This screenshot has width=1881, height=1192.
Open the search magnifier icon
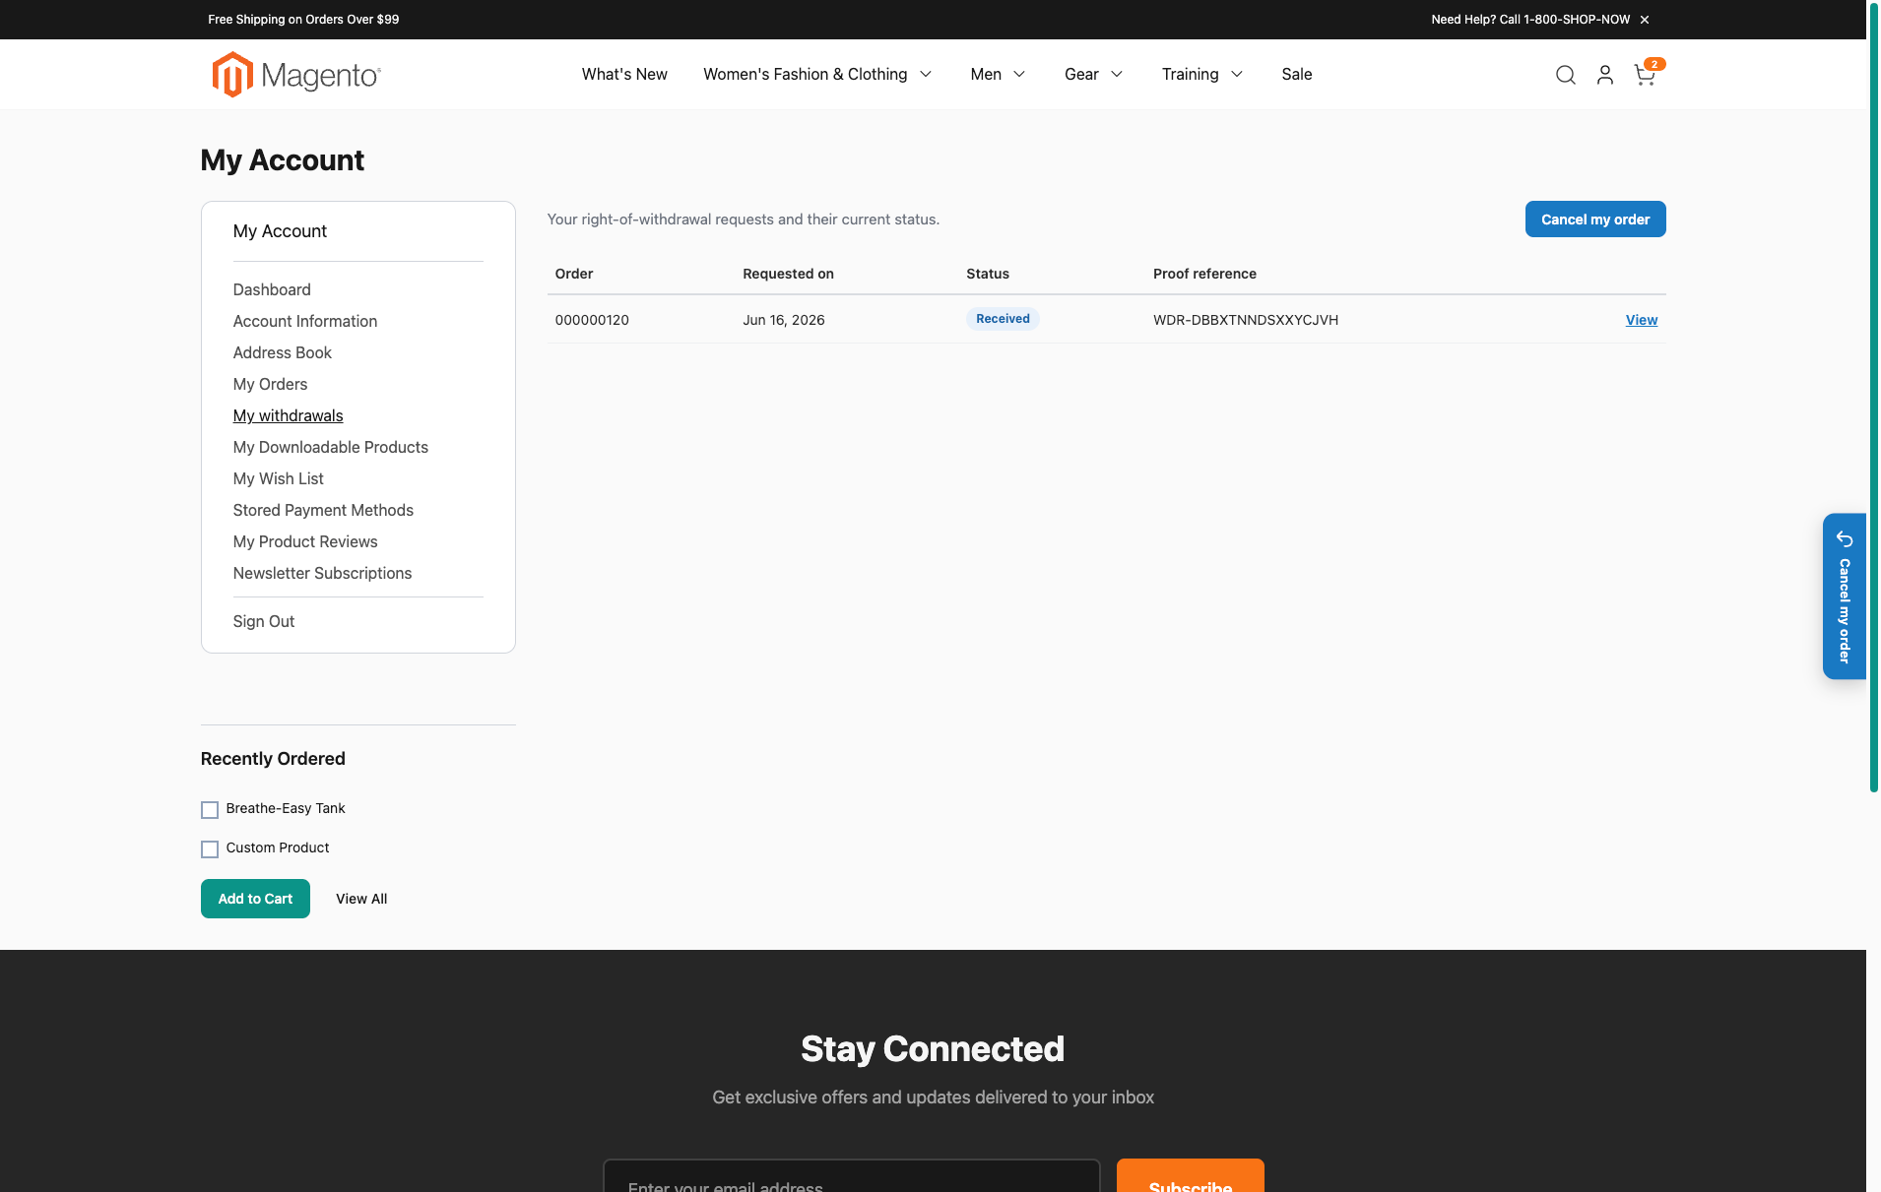click(x=1565, y=75)
